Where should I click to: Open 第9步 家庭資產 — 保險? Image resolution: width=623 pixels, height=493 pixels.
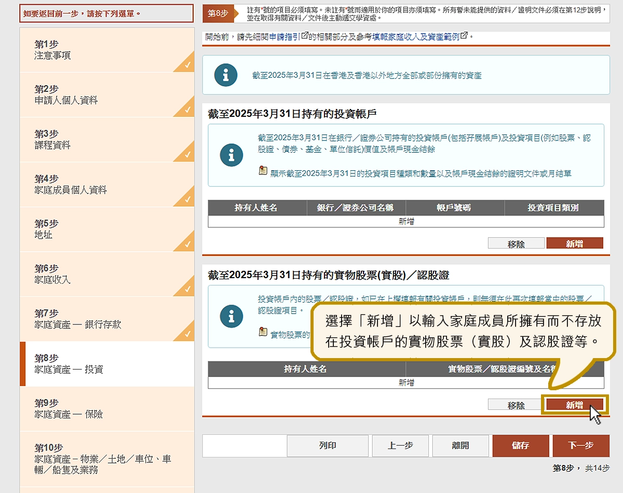[x=106, y=408]
